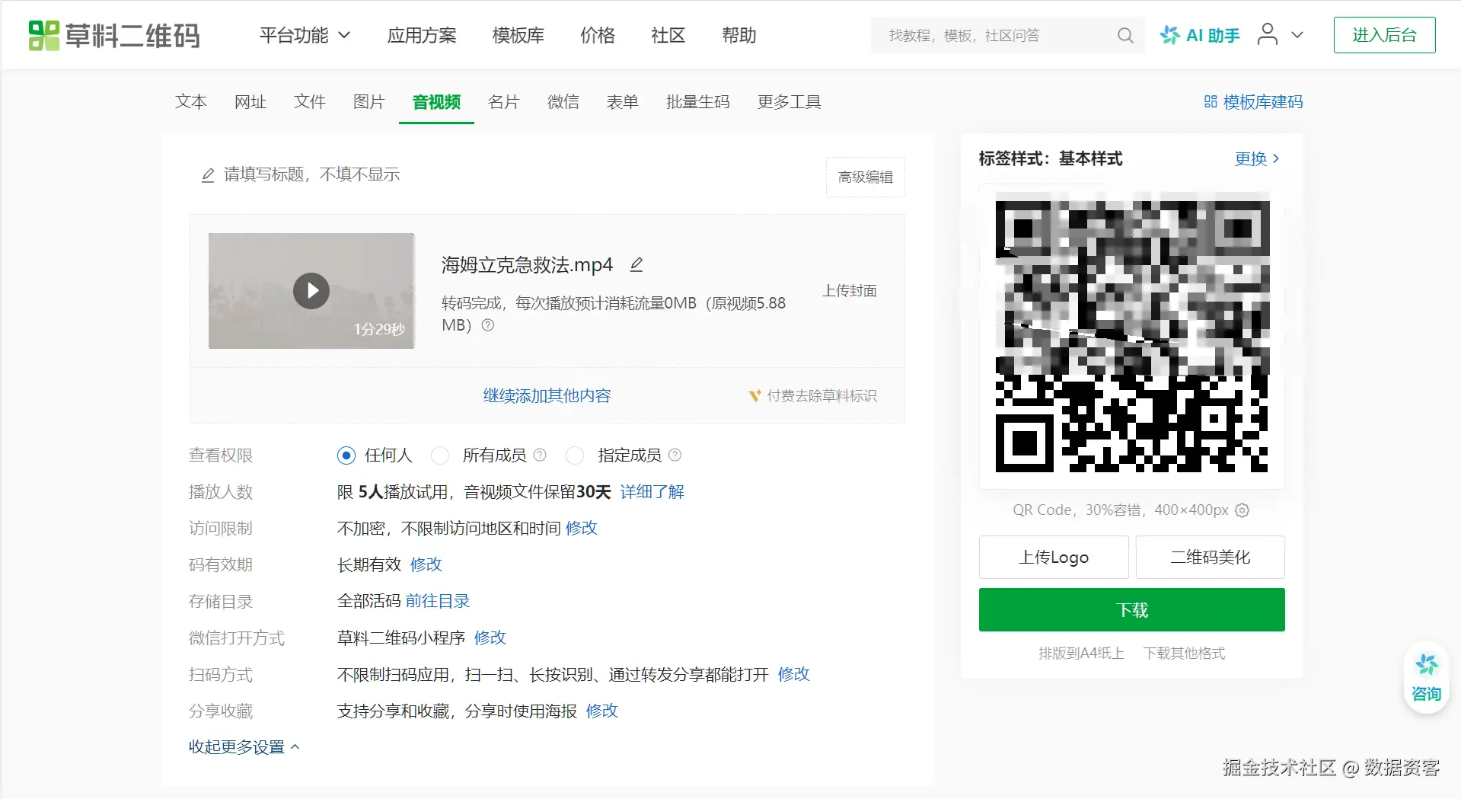Click the video thumbnail preview
Viewport: 1461px width, 799px height.
point(311,291)
